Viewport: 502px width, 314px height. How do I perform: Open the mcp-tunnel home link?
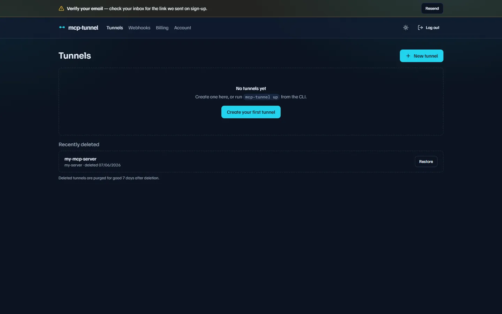[x=79, y=28]
